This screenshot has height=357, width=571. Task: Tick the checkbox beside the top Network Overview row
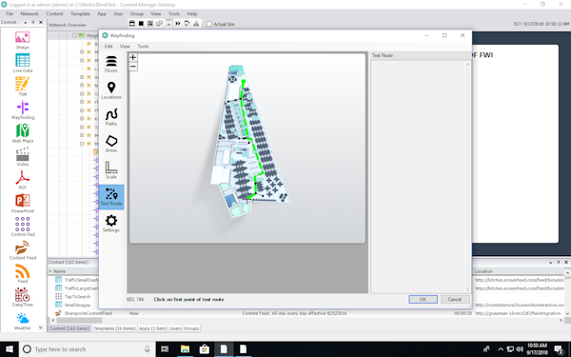(74, 35)
